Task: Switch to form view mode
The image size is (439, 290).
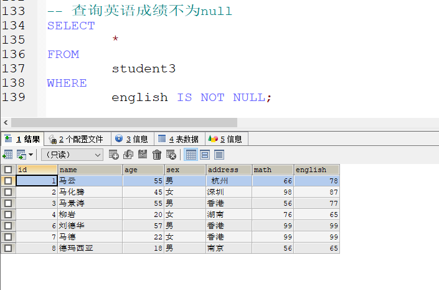Action: click(205, 155)
